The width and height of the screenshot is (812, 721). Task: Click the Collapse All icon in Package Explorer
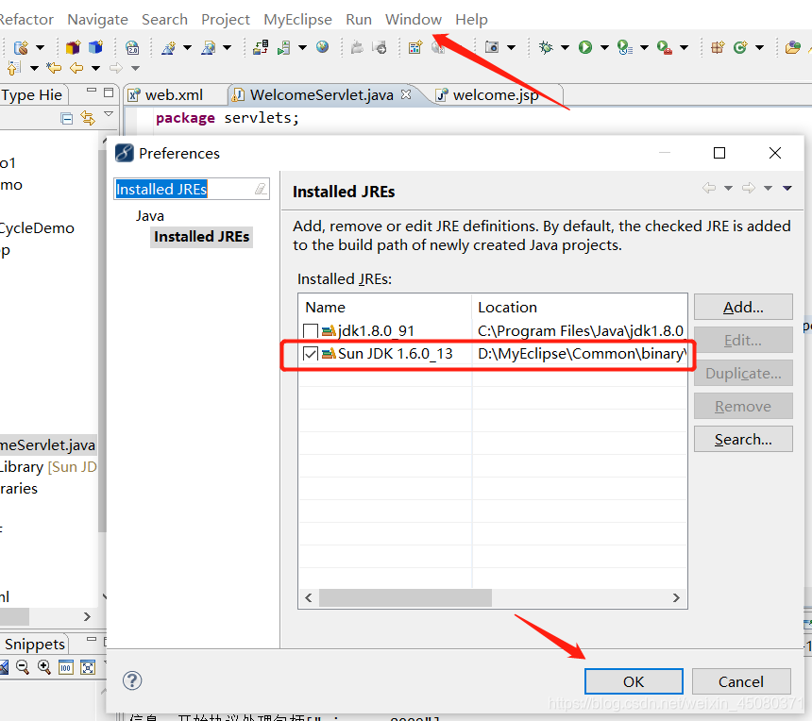pyautogui.click(x=66, y=119)
